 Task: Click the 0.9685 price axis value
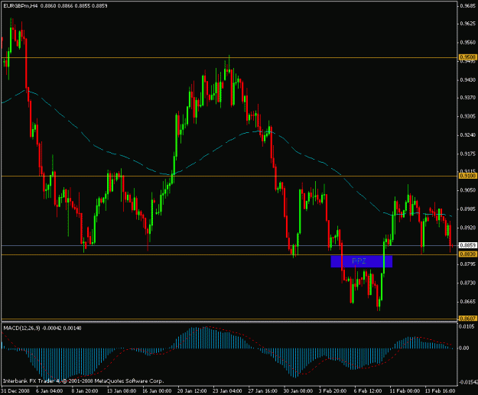click(x=467, y=5)
